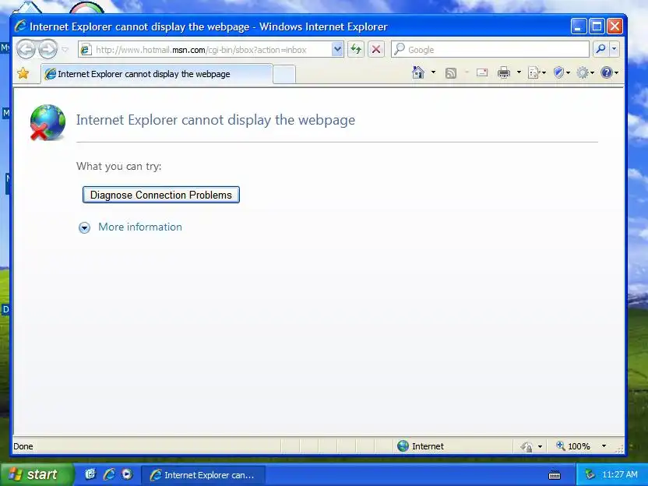The width and height of the screenshot is (648, 486).
Task: Click the 11:27 AM system clock
Action: pyautogui.click(x=619, y=474)
